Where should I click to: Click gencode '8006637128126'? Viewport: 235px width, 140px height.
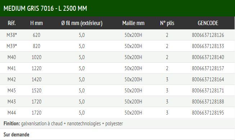click(208, 35)
